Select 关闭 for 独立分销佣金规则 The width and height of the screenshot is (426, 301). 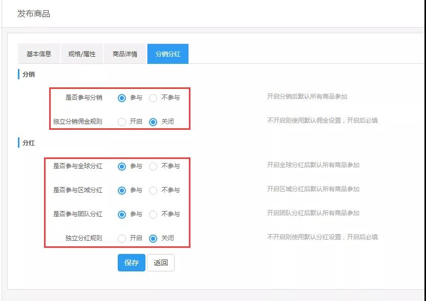[153, 122]
